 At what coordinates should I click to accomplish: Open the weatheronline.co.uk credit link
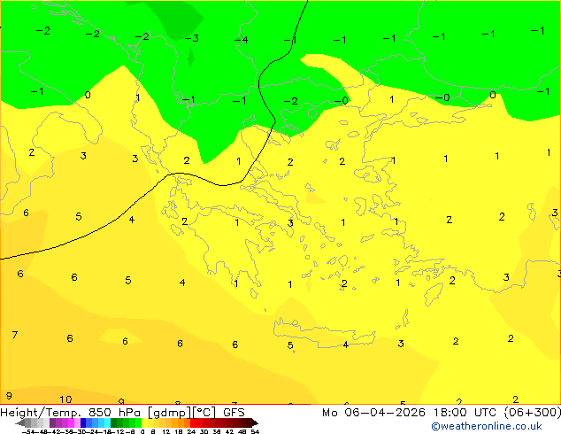(487, 426)
